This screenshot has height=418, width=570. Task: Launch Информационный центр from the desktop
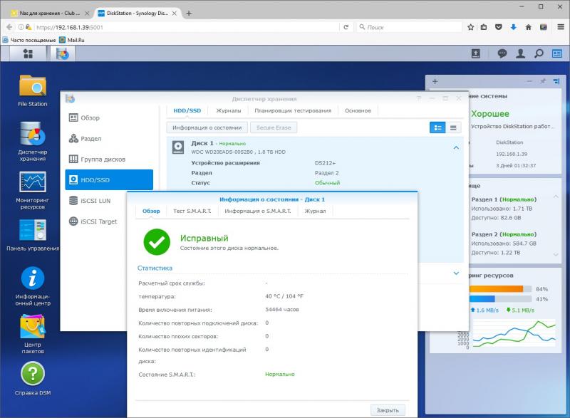pyautogui.click(x=33, y=286)
